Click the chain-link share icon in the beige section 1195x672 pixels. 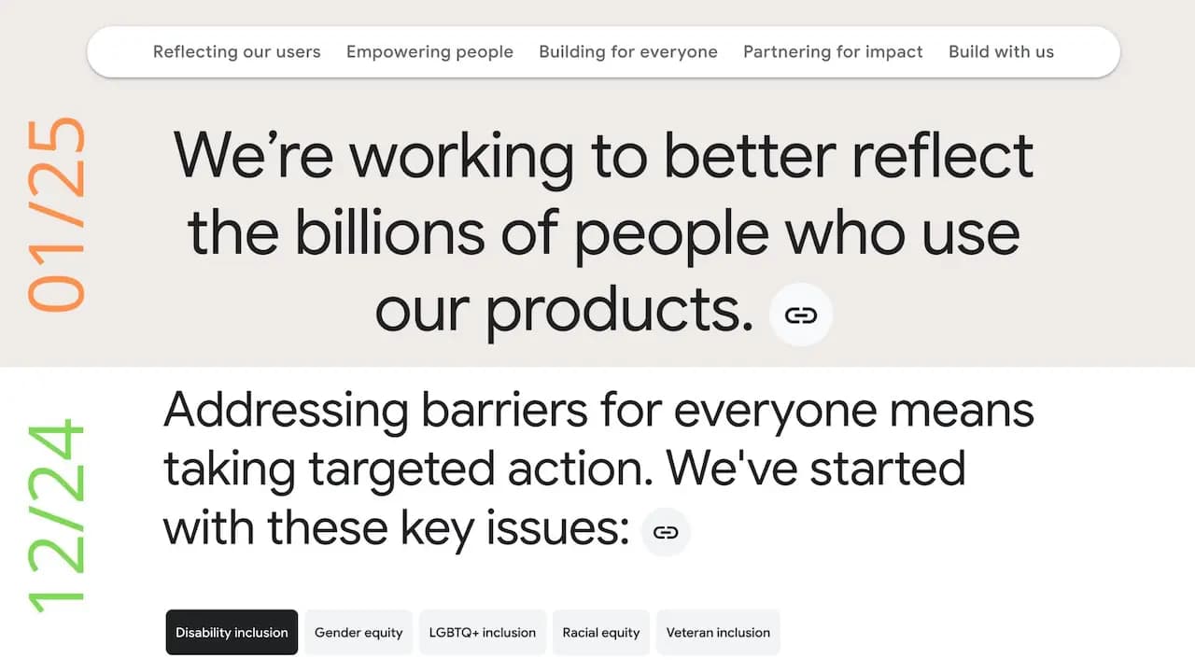click(x=801, y=315)
